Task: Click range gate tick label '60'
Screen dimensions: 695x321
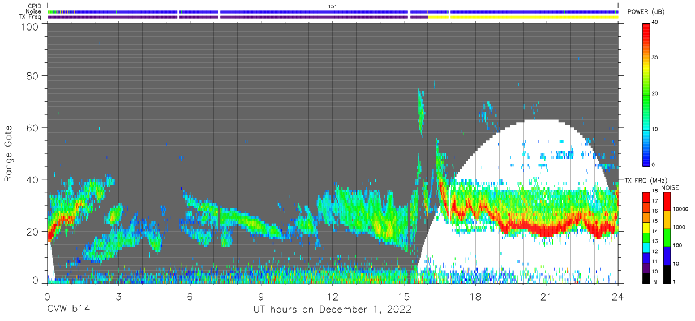Action: tap(33, 127)
